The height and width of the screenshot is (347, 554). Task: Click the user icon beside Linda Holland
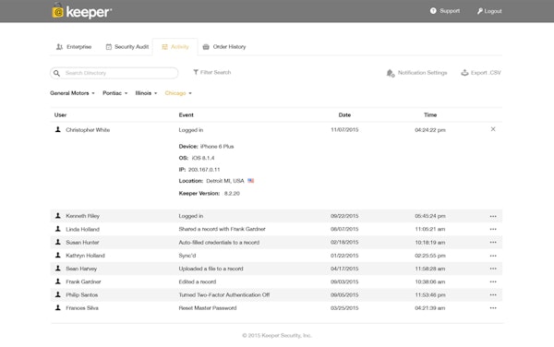(x=58, y=229)
